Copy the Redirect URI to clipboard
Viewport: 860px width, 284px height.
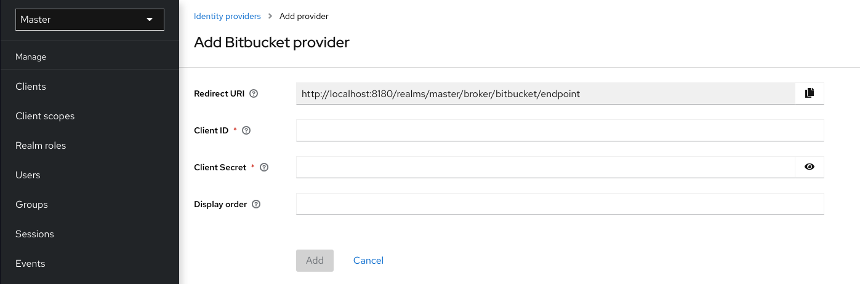click(809, 93)
